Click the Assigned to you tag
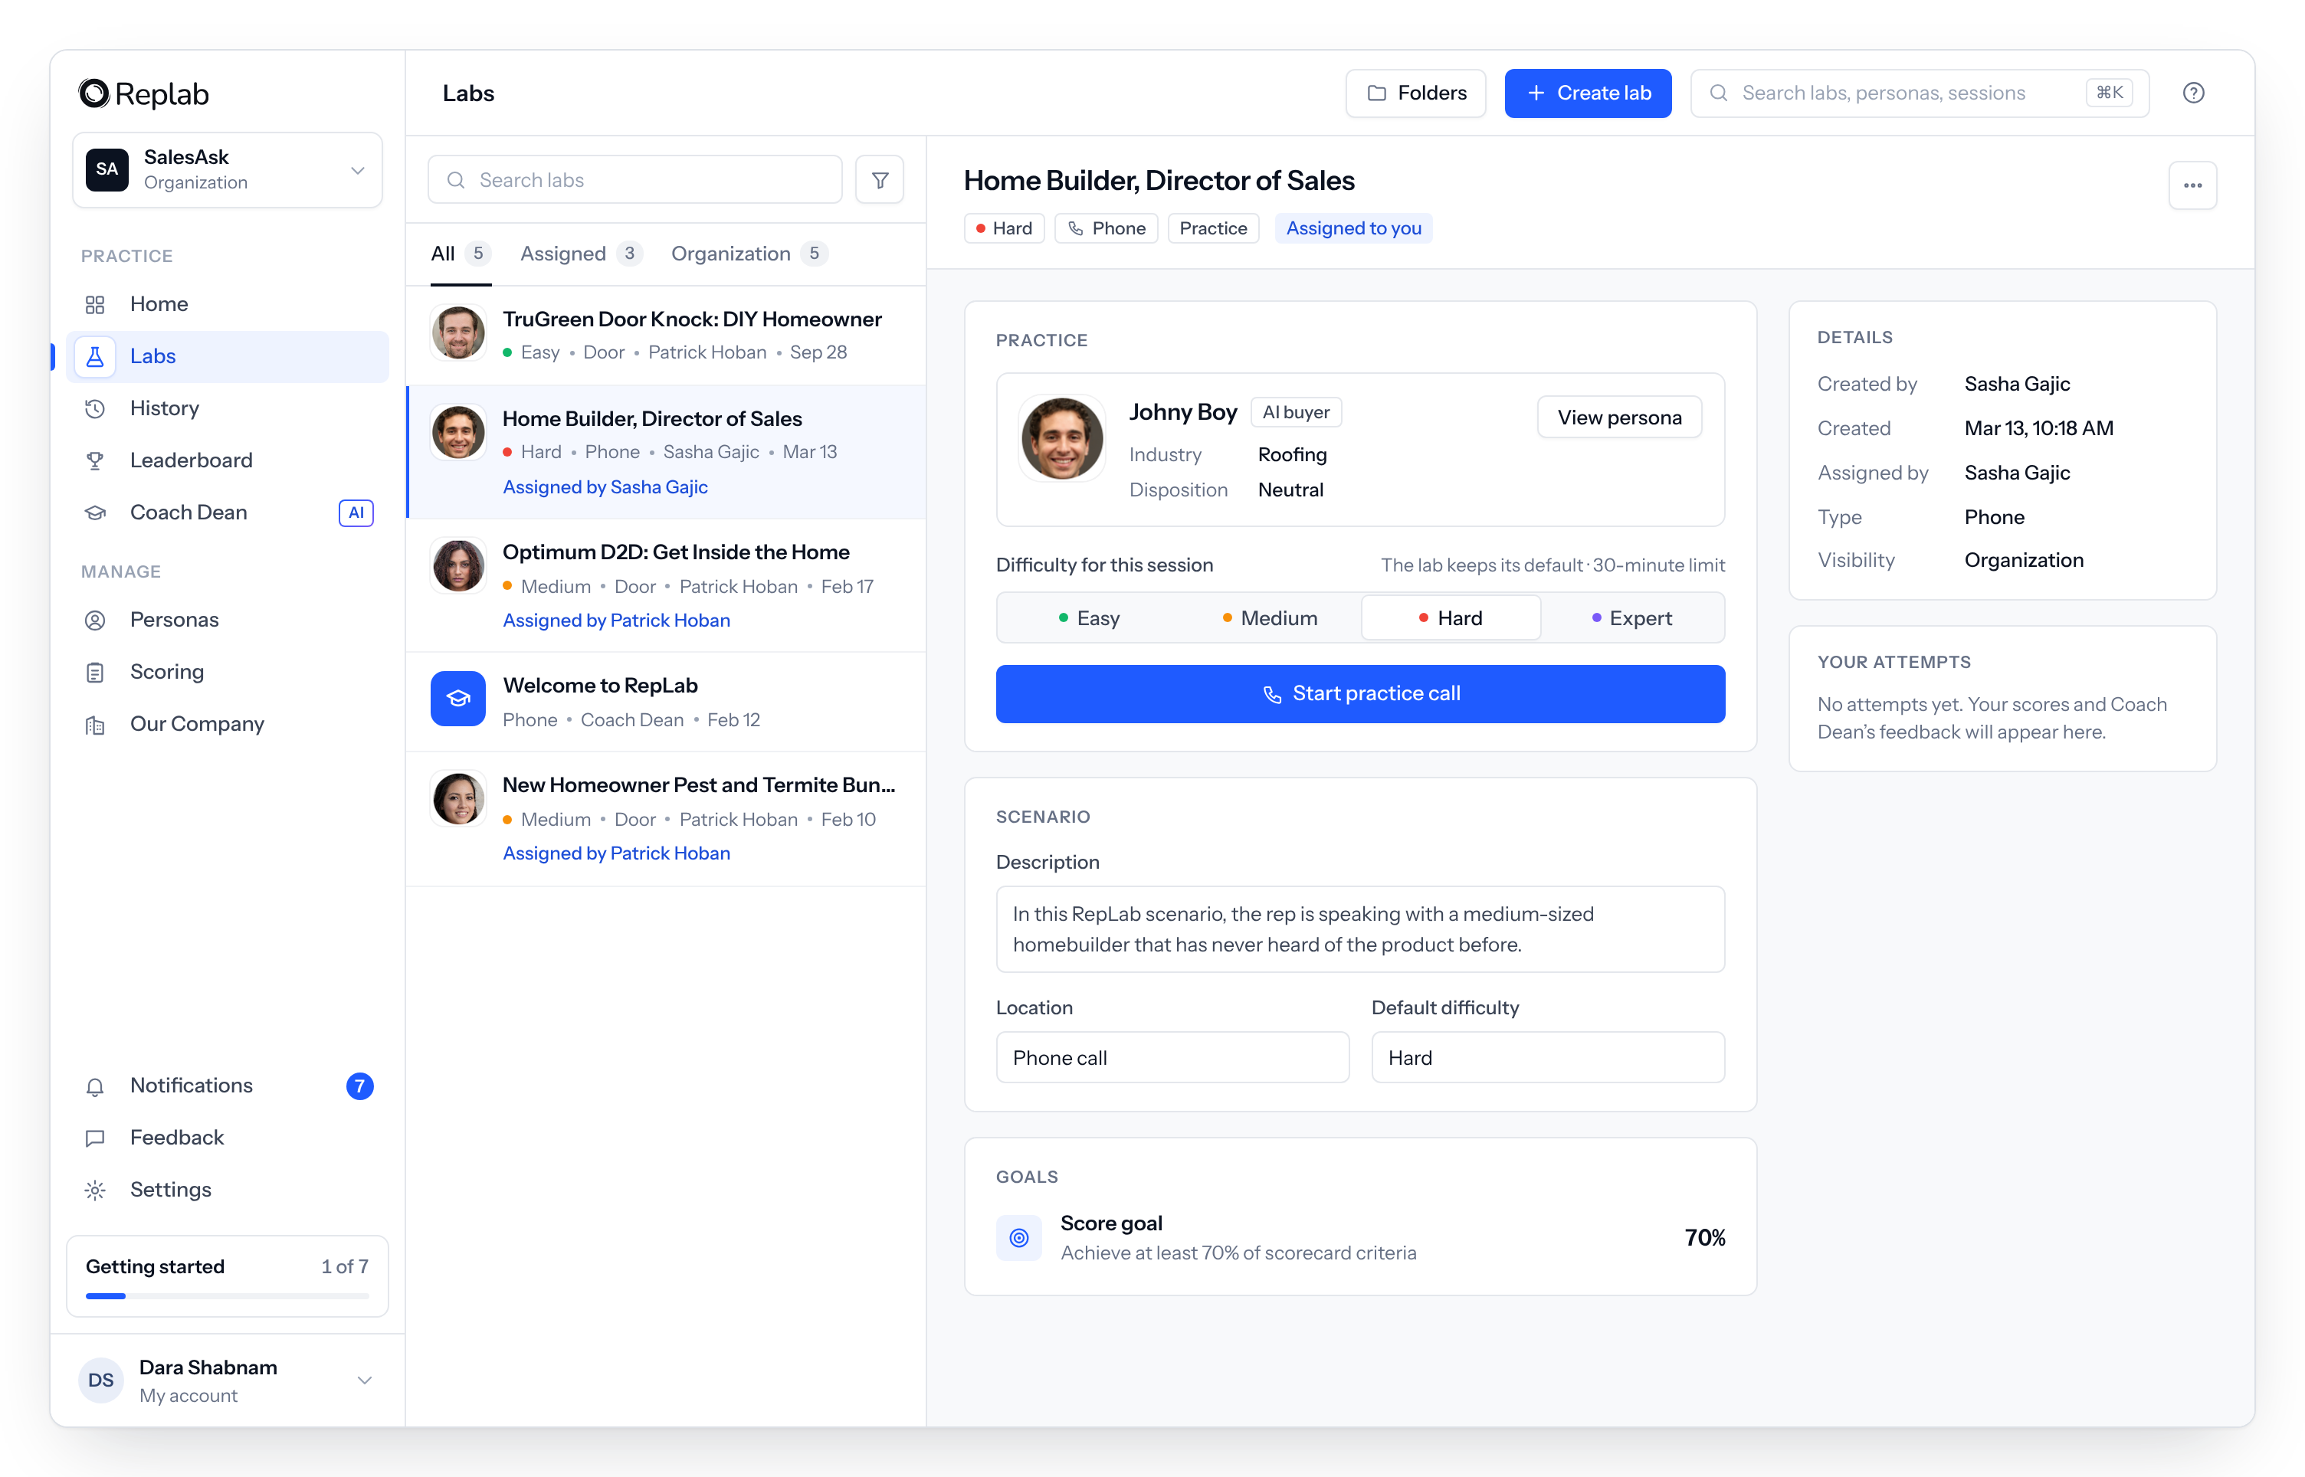 [x=1353, y=228]
